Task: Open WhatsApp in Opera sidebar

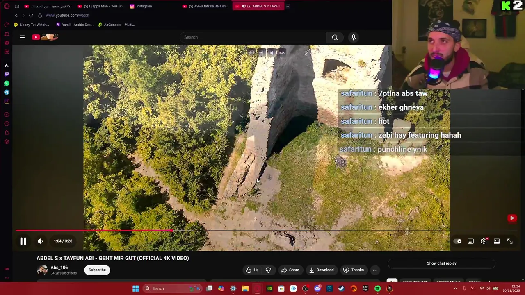Action: coord(7,83)
